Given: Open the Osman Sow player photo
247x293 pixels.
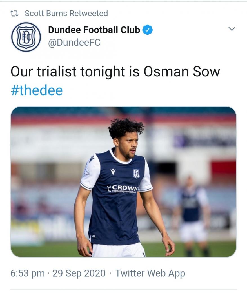Looking at the screenshot, I should point(123,182).
